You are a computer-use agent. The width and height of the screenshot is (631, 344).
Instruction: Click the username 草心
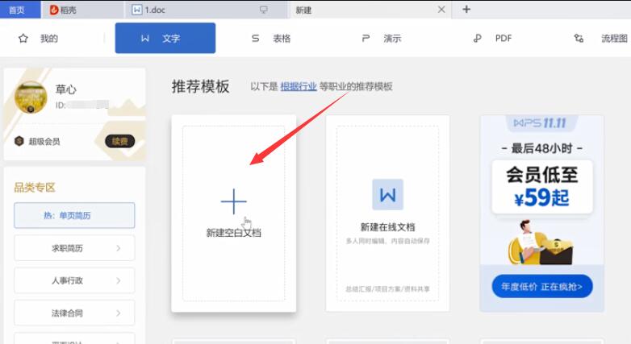pos(65,89)
